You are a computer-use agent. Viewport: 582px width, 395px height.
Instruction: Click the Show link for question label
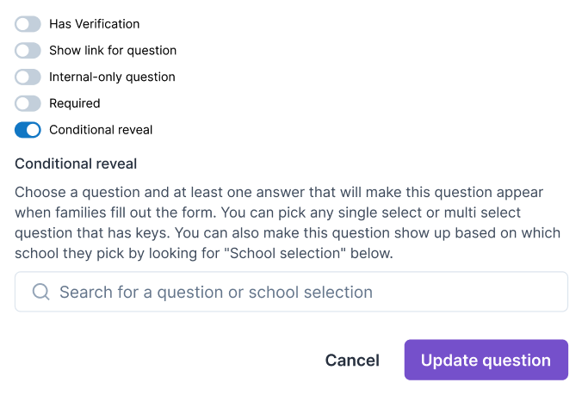[113, 51]
